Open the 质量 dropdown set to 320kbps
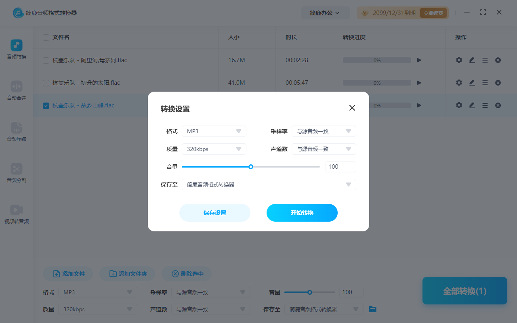This screenshot has width=517, height=323. [214, 149]
